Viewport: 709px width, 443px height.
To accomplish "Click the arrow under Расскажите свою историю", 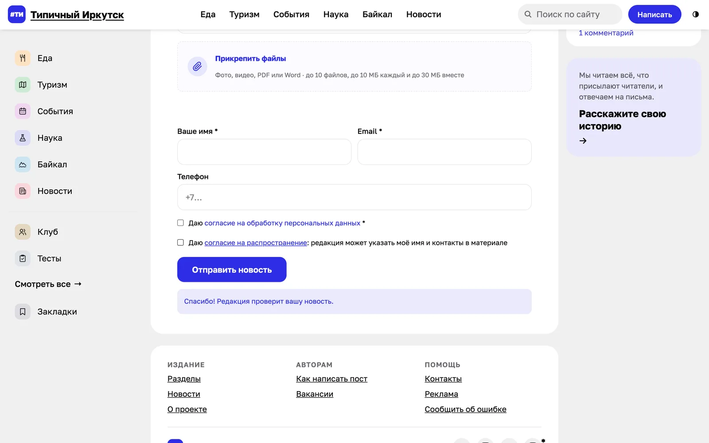I will pyautogui.click(x=583, y=141).
